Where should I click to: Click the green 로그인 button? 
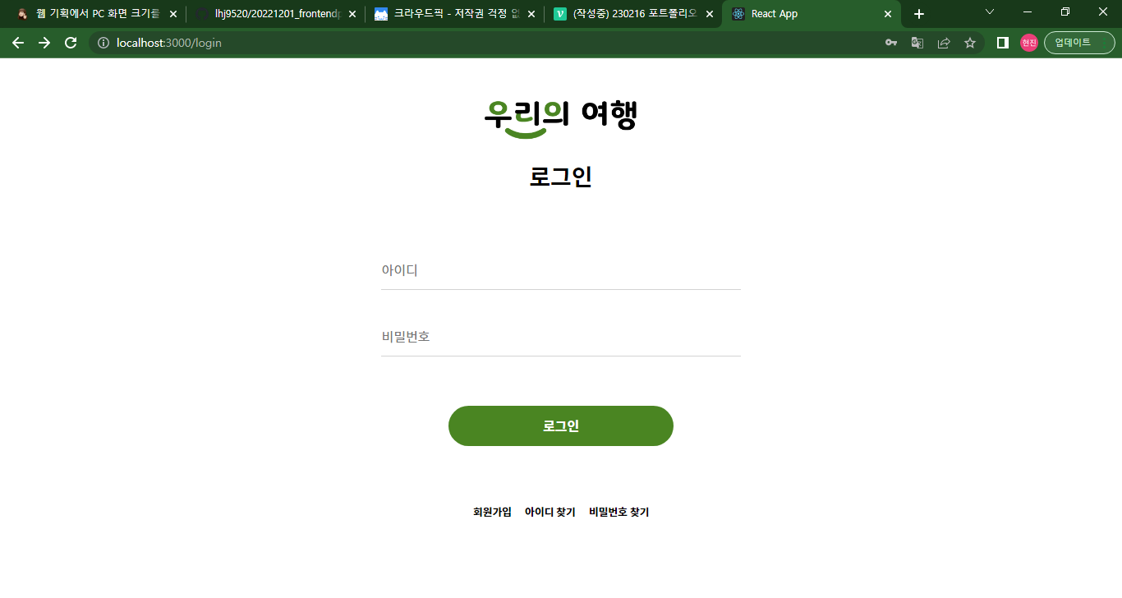(561, 425)
